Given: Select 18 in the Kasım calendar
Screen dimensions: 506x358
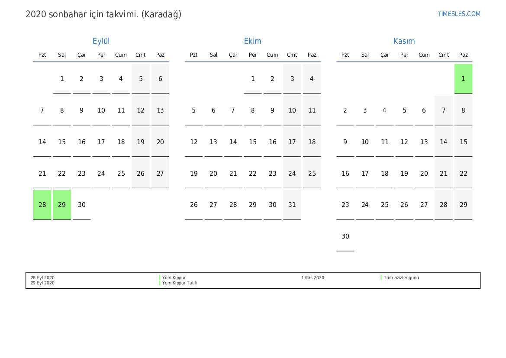Looking at the screenshot, I should tap(385, 174).
